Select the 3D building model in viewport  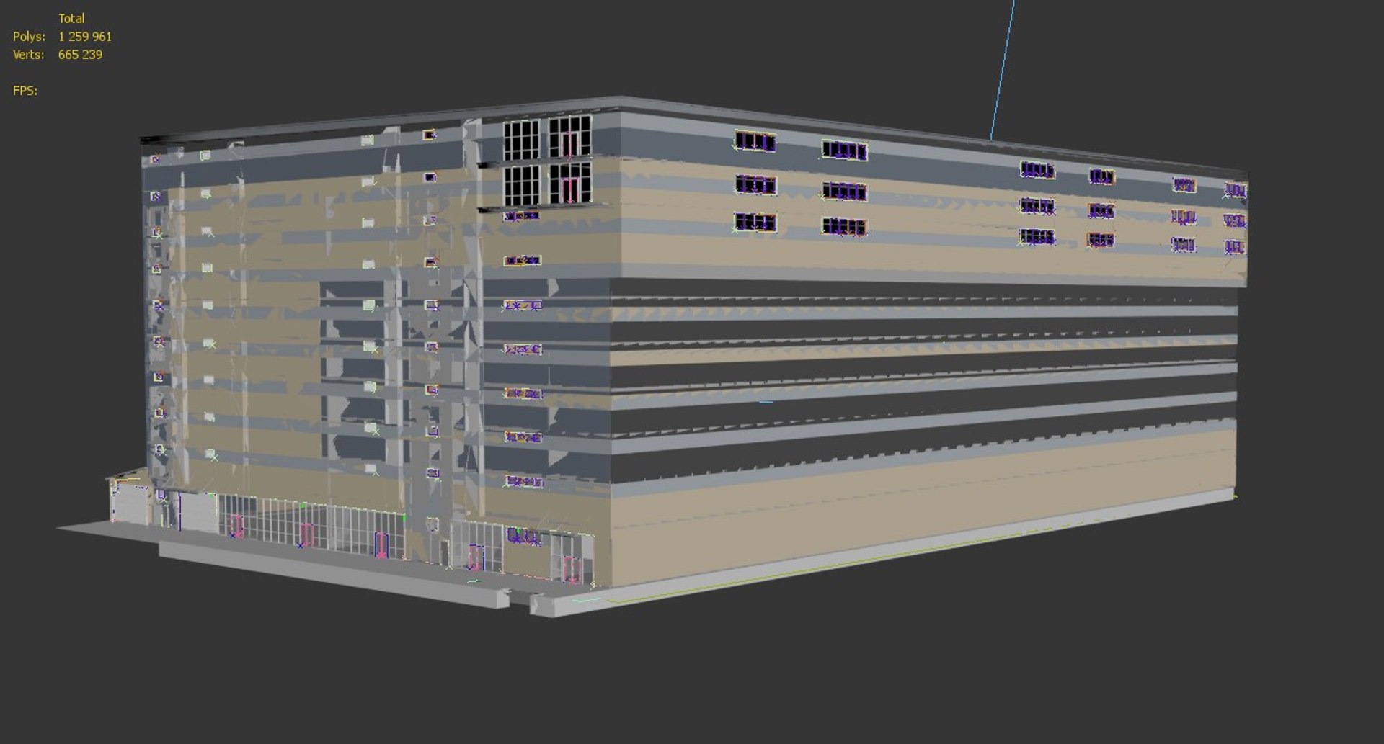[x=652, y=357]
